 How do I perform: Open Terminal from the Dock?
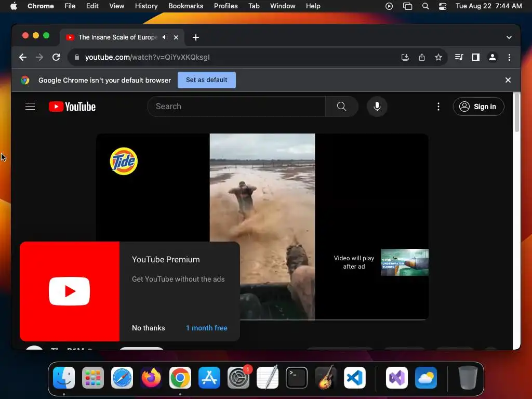(297, 378)
